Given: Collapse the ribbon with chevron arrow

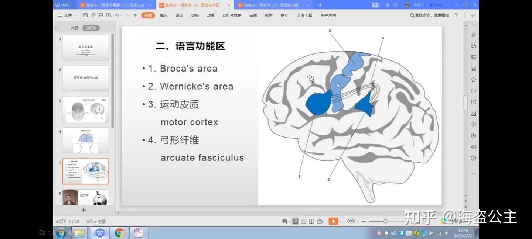Looking at the screenshot, I should click(473, 15).
